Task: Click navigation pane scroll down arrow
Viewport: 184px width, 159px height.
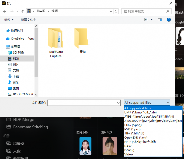Action: 36,95
